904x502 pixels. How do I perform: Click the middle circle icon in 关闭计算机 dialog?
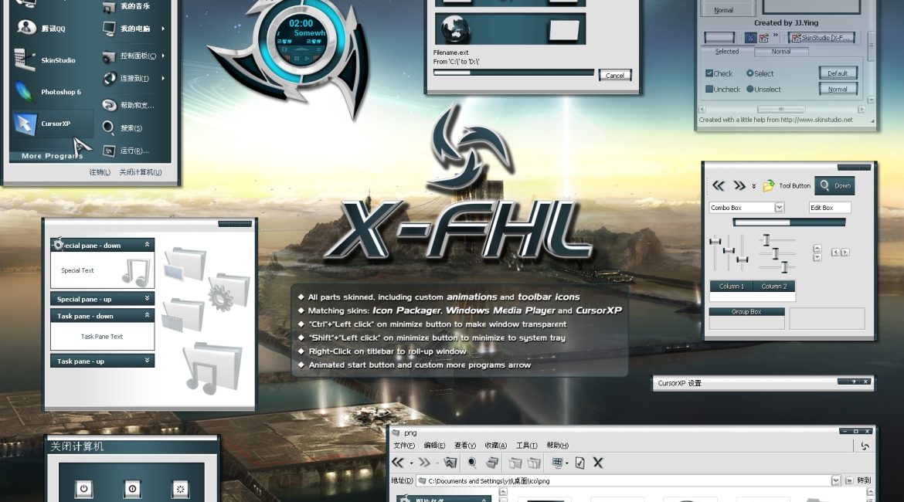(132, 489)
